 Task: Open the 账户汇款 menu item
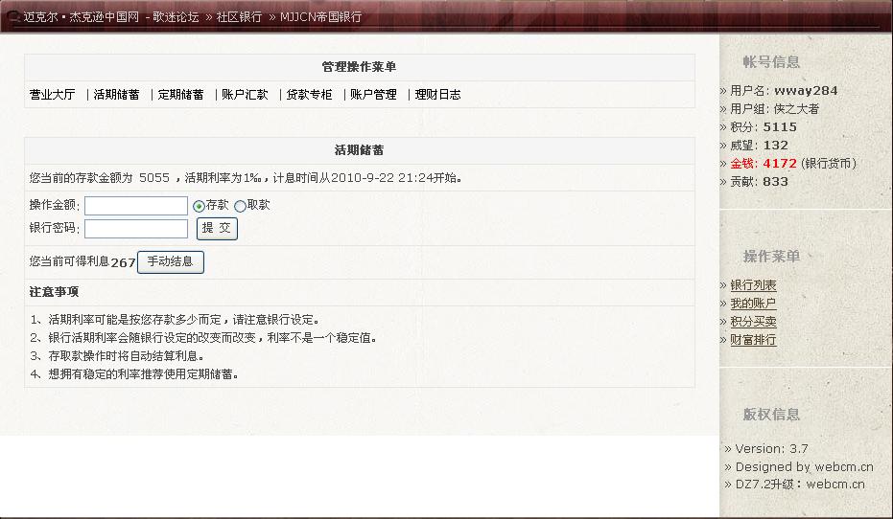click(245, 95)
